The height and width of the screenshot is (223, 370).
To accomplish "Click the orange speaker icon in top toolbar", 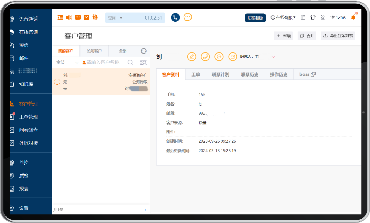I will coord(69,17).
